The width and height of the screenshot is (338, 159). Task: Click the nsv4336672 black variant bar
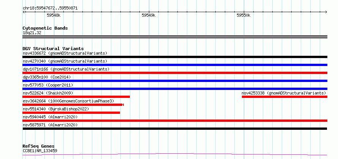[x=175, y=57]
